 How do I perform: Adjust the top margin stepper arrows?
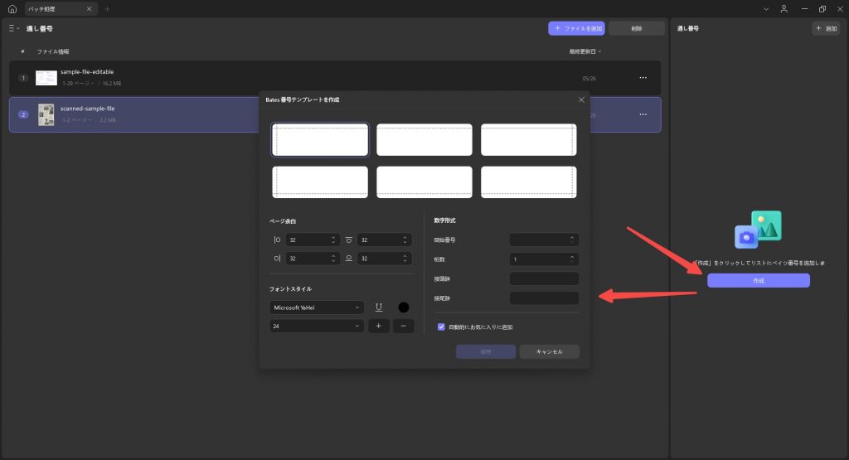pyautogui.click(x=405, y=240)
